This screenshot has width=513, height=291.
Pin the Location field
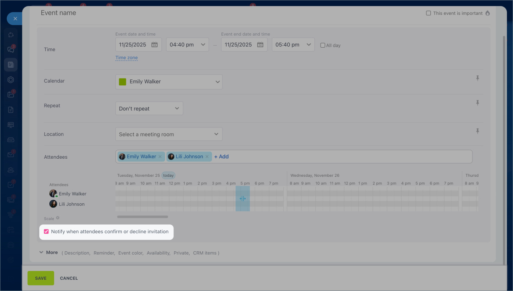(477, 131)
